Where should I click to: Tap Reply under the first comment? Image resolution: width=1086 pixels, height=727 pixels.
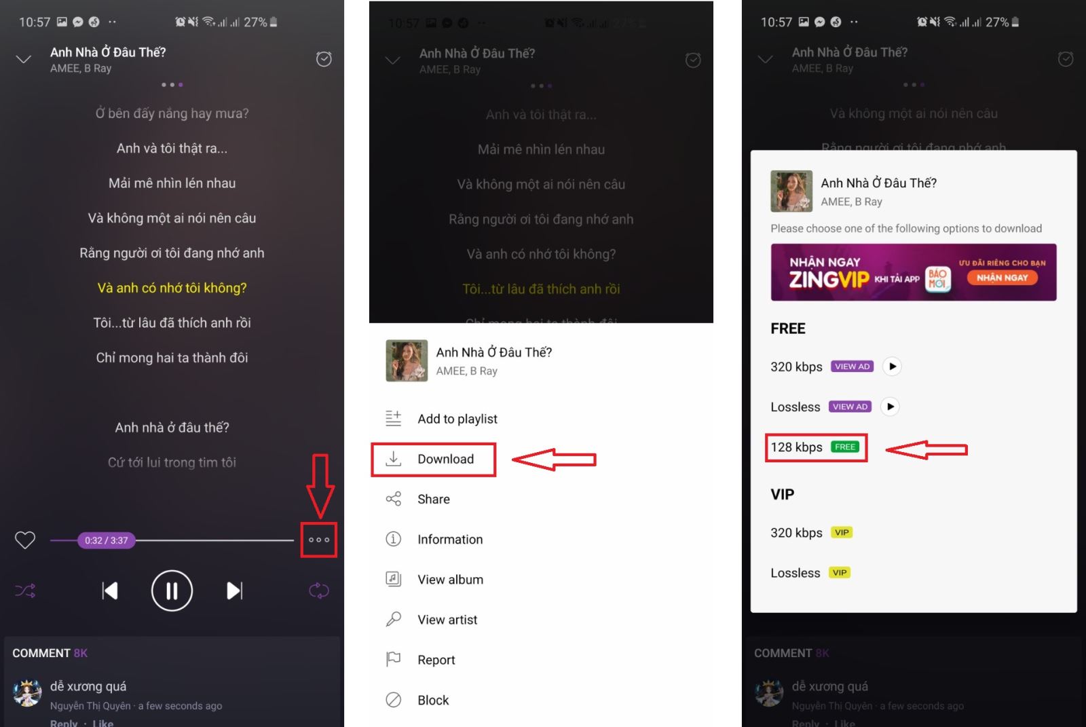(x=64, y=722)
